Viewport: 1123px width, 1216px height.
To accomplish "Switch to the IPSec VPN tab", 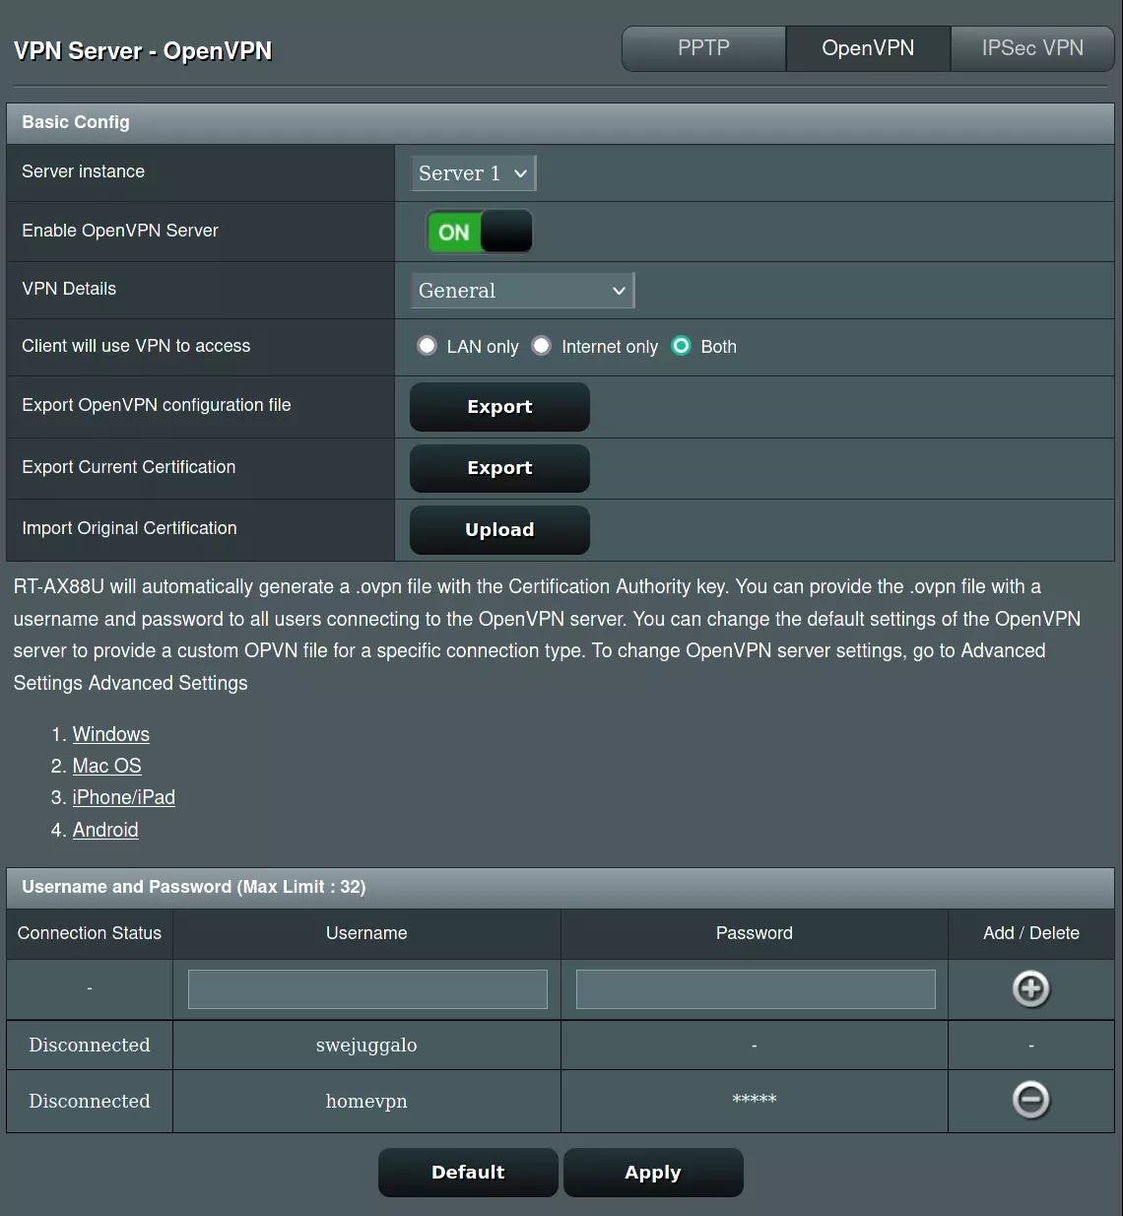I will click(x=1031, y=48).
